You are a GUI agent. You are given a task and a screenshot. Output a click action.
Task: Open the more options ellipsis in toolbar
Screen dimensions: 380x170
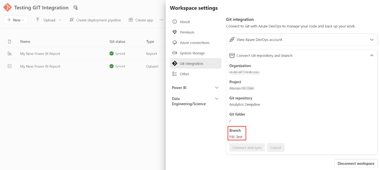coord(162,20)
